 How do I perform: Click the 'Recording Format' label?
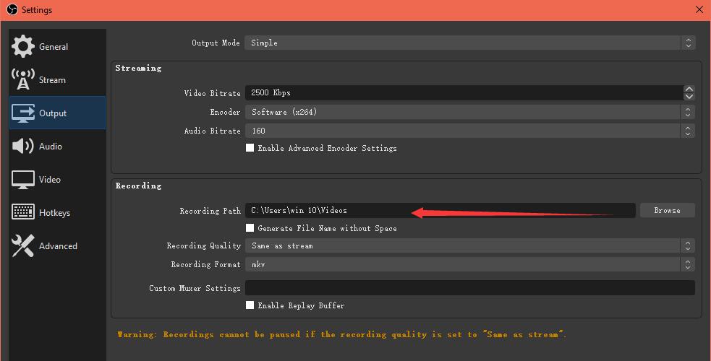[205, 264]
